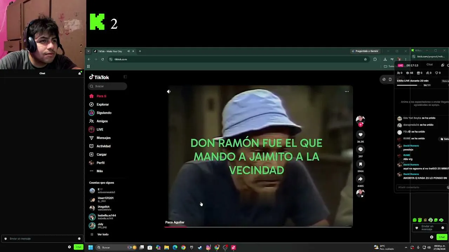449x252 pixels.
Task: Open Task View from taskbar
Action: 142,247
